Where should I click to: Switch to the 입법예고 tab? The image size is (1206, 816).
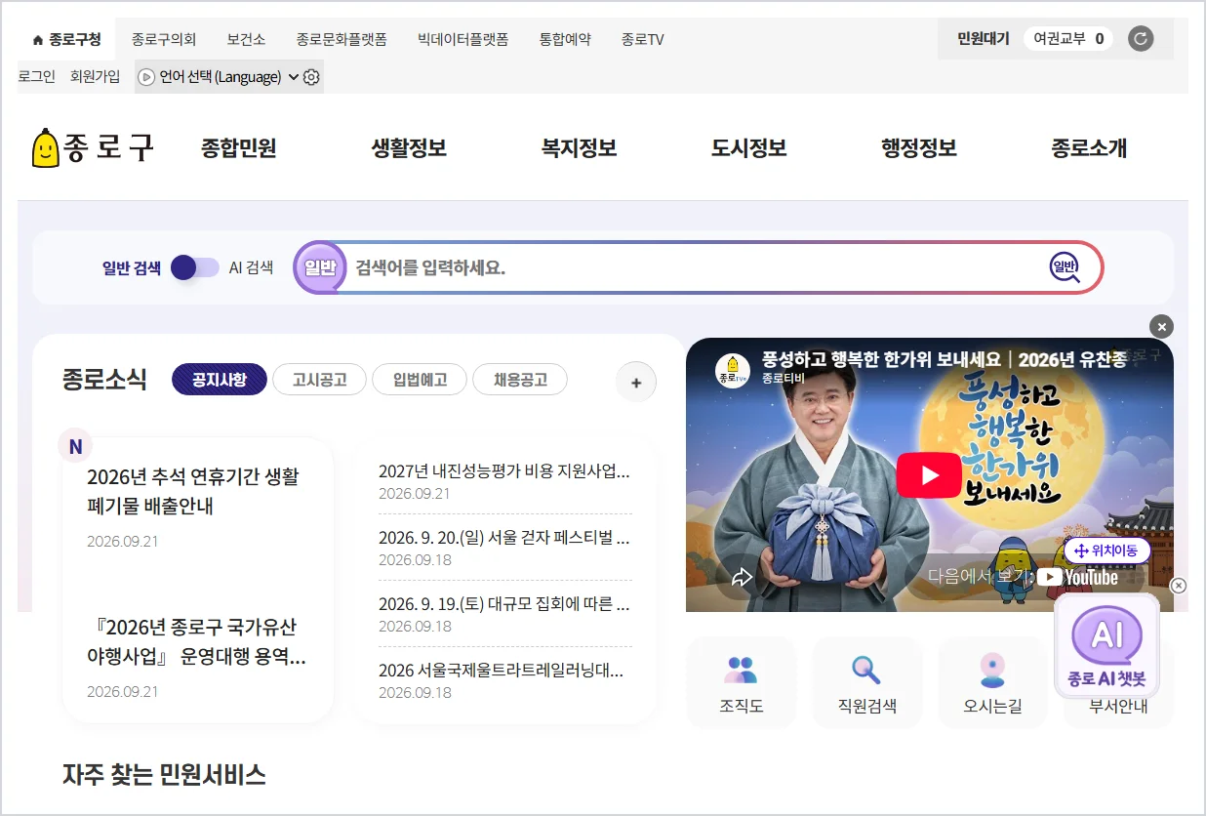420,380
